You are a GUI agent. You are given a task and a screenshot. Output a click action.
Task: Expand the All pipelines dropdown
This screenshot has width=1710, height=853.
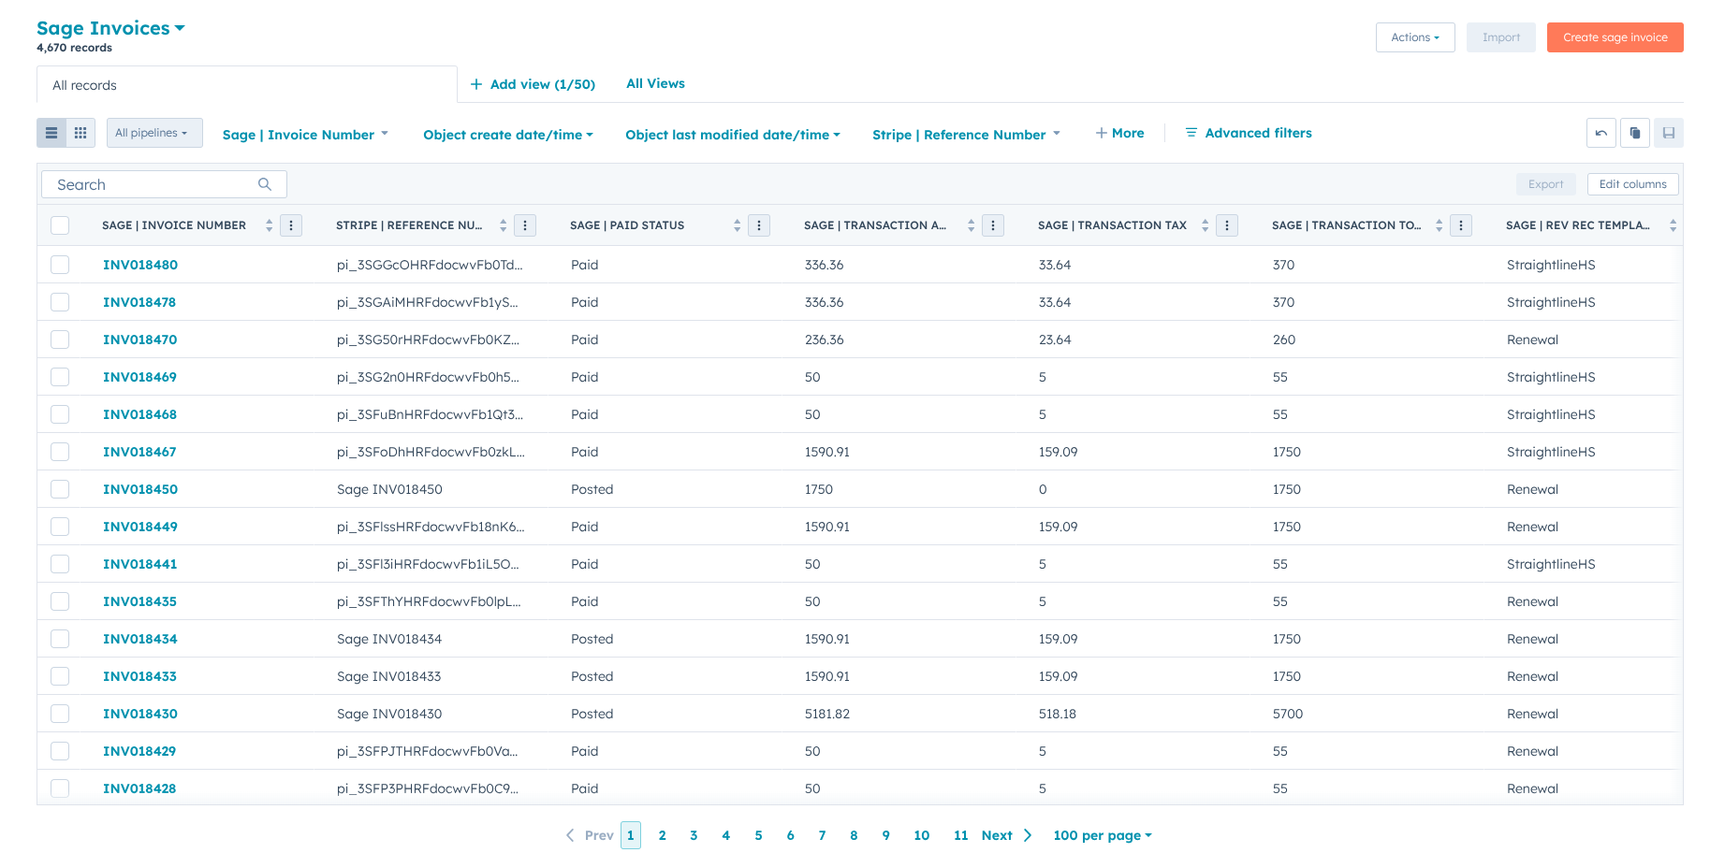152,133
